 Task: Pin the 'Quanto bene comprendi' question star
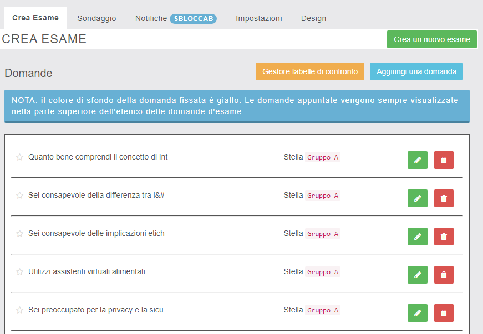coord(19,157)
